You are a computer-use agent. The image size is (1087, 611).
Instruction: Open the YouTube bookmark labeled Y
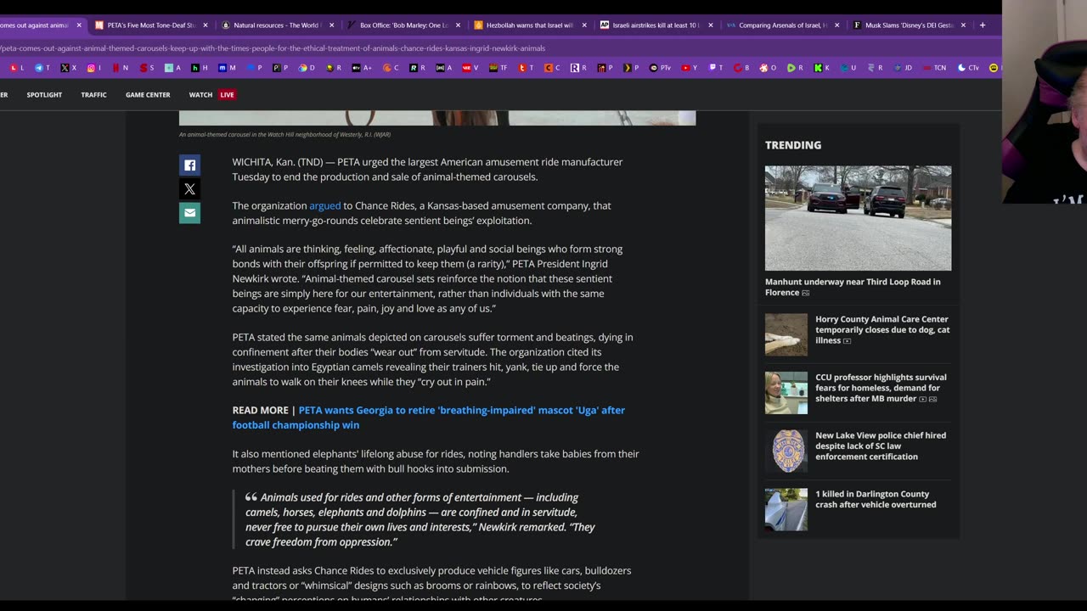pyautogui.click(x=689, y=68)
